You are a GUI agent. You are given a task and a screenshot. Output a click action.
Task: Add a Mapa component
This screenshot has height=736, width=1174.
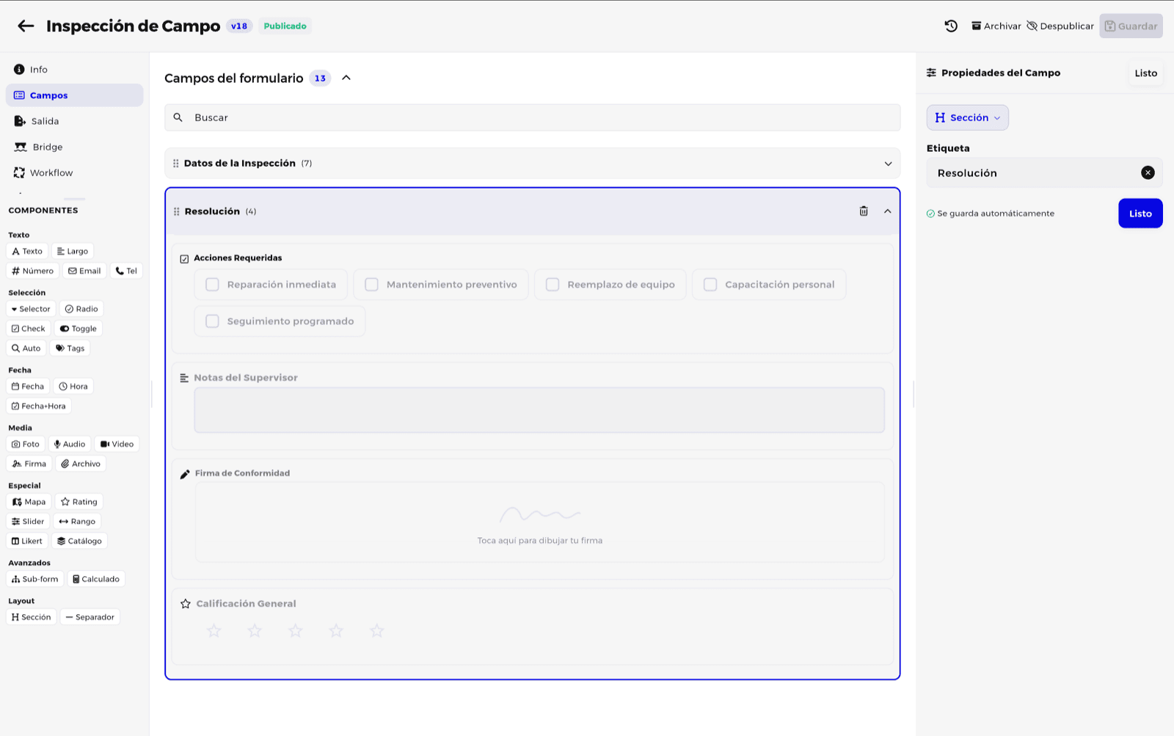[29, 502]
